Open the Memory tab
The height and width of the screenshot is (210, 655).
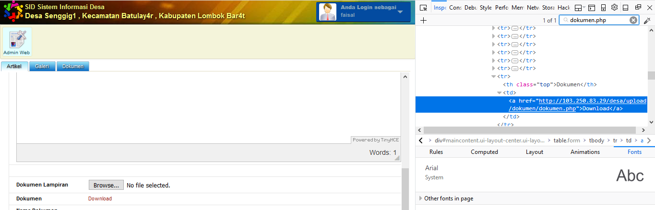click(x=517, y=8)
